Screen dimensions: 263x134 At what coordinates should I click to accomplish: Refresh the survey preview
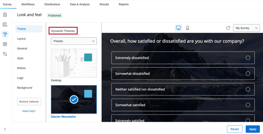tap(228, 28)
